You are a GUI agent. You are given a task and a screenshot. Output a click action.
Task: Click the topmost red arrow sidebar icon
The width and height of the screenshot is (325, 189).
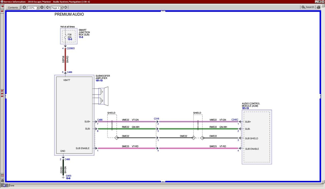[x=2, y=6]
